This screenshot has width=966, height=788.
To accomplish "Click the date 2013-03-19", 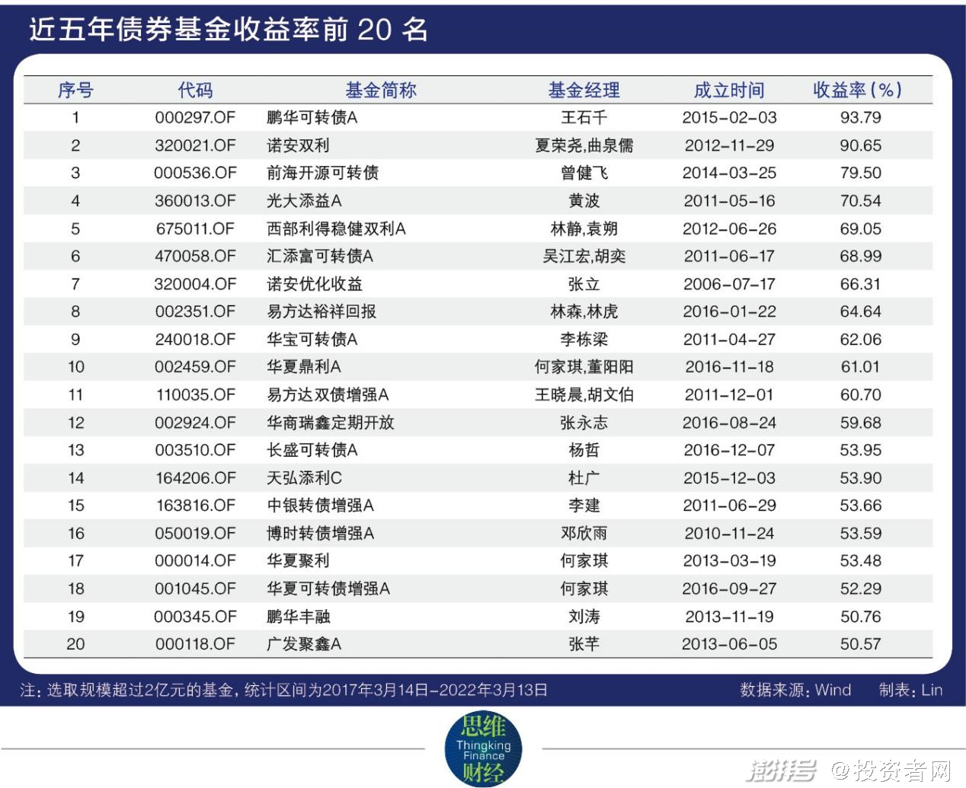I will point(729,561).
